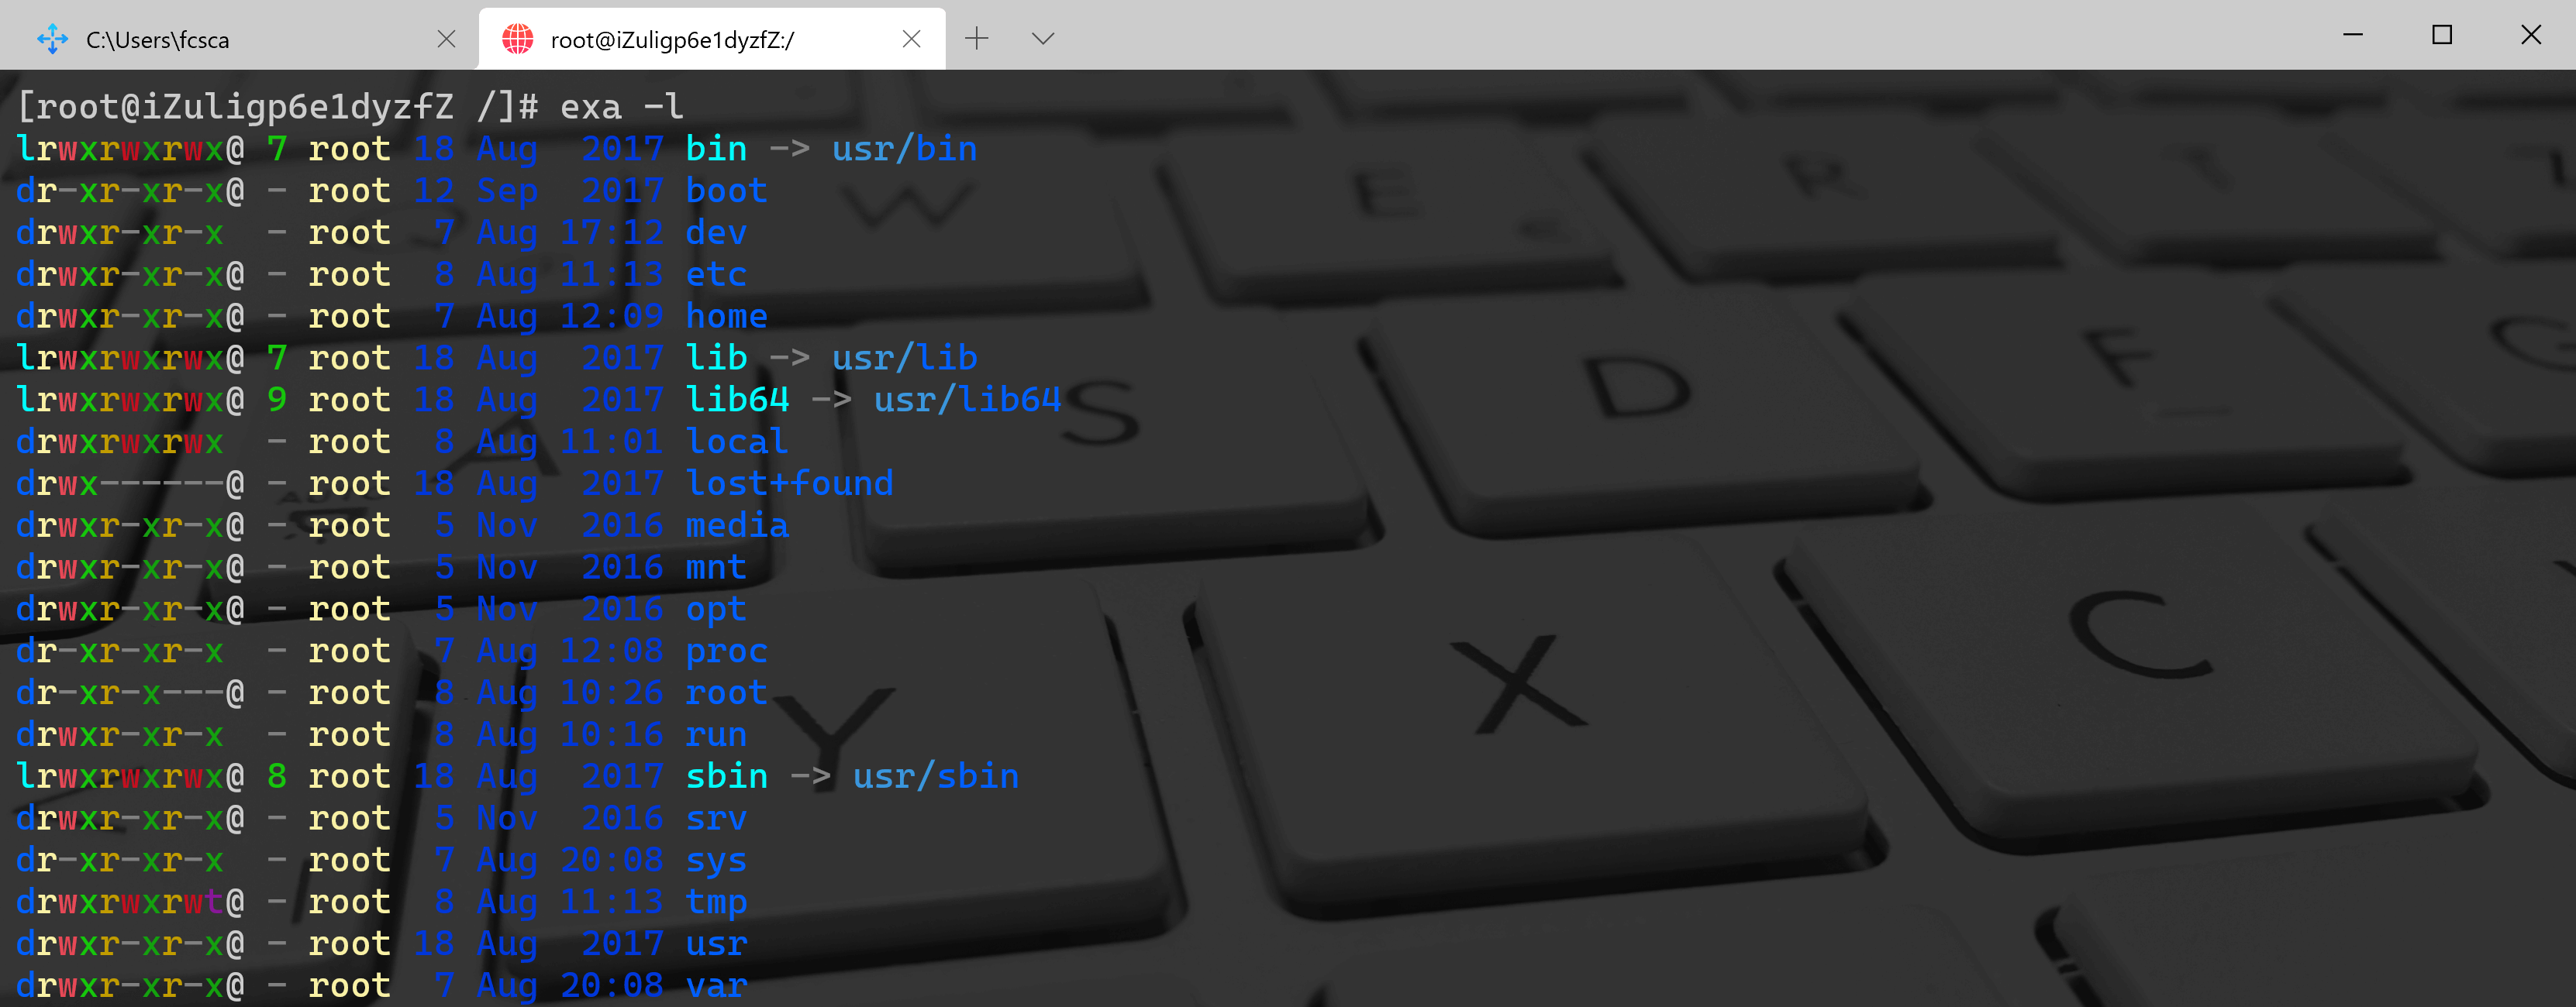Minimize the terminal window
The width and height of the screenshot is (2576, 1007).
2353,35
